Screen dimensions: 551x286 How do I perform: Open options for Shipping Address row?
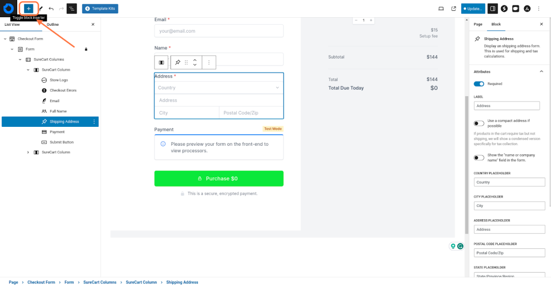click(x=94, y=122)
